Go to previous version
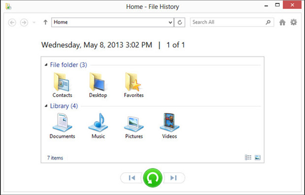The width and height of the screenshot is (305, 195). coord(132,178)
